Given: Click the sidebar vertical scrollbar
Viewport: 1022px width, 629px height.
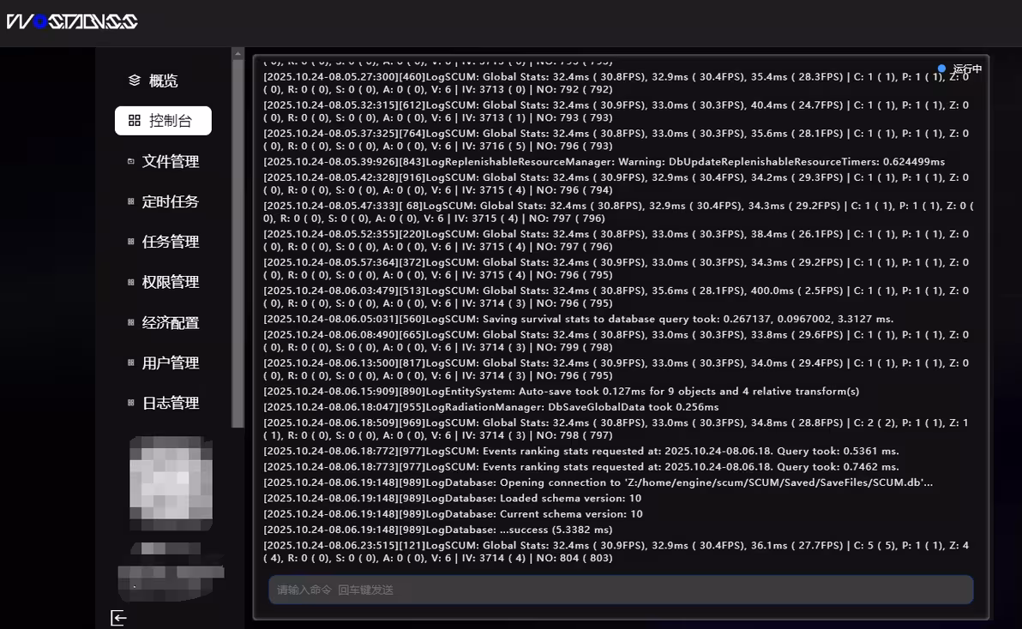Looking at the screenshot, I should pos(237,240).
